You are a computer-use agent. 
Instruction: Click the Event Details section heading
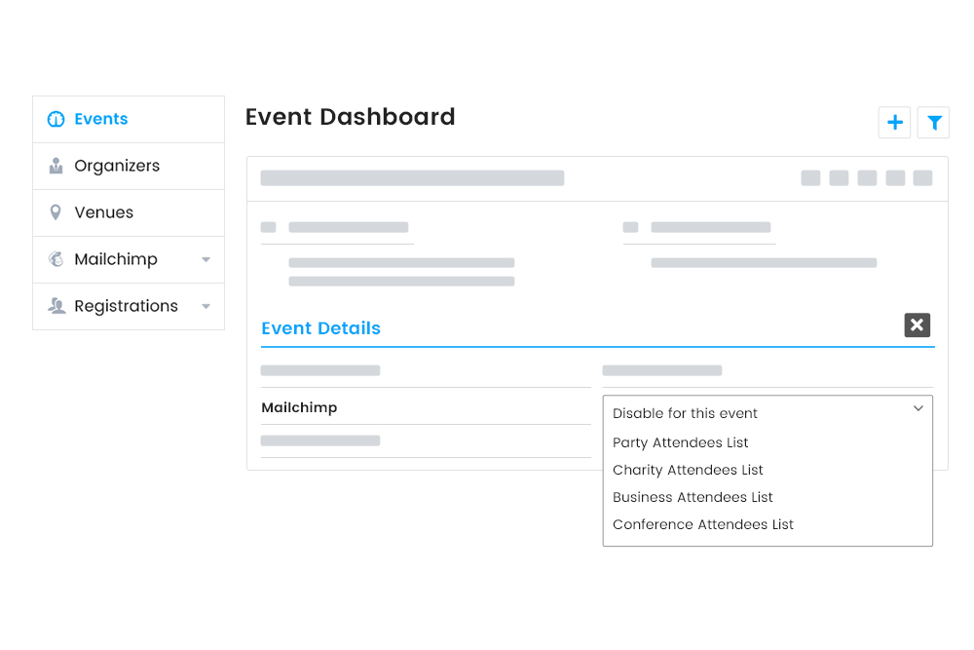[x=320, y=328]
